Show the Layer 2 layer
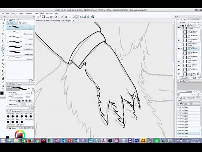This screenshot has height=152, width=202. 179,57
